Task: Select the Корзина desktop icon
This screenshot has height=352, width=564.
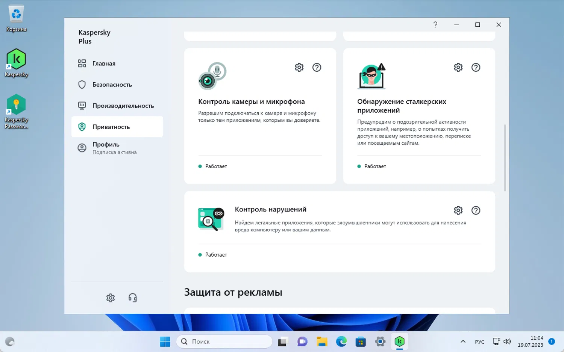Action: tap(16, 18)
